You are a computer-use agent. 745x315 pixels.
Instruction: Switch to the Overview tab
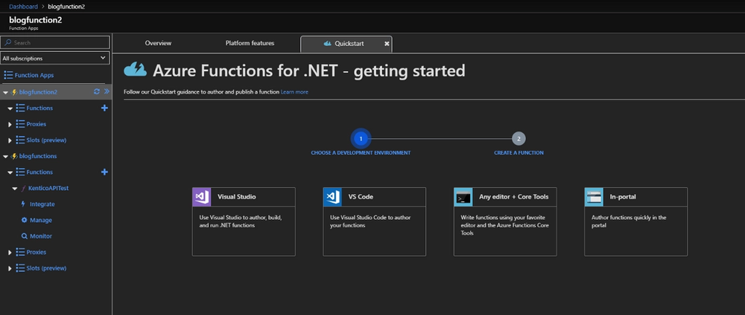click(158, 43)
